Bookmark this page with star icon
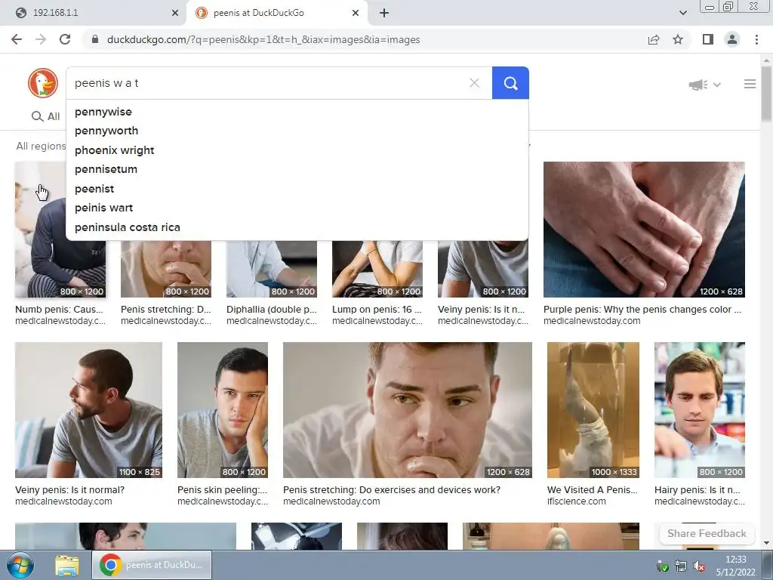The width and height of the screenshot is (773, 580). click(678, 39)
